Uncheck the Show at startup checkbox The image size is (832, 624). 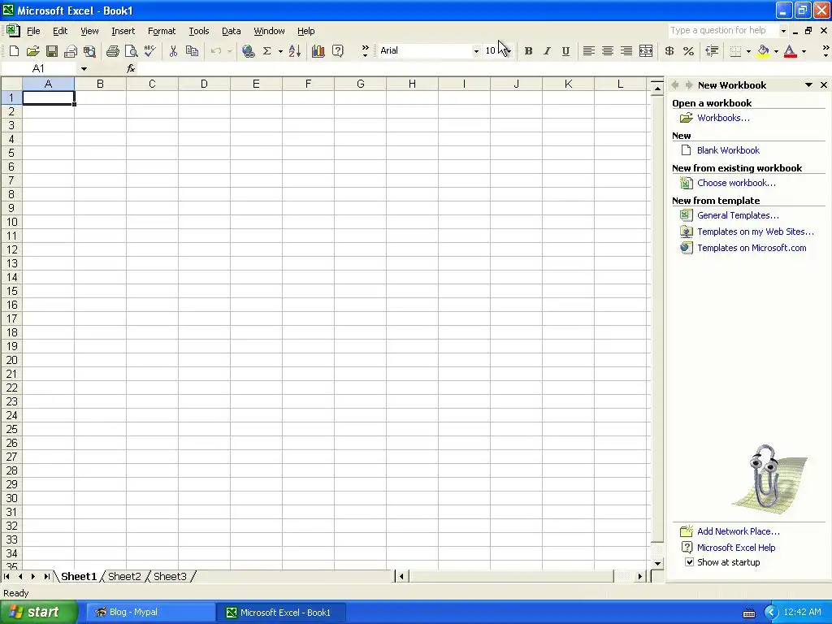pos(689,562)
